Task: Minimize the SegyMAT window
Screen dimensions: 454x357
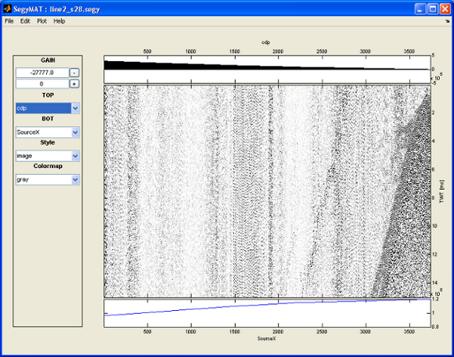Action: (x=421, y=8)
